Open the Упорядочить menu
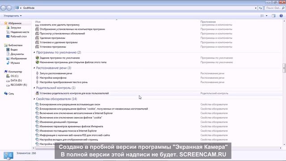Viewport: 286px width, 161px height. [13, 16]
